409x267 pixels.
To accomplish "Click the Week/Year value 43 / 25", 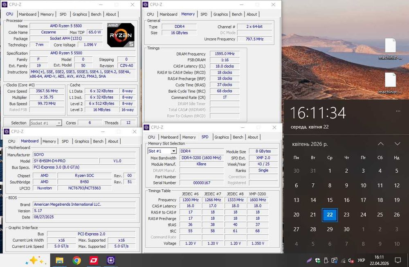I will [263, 164].
